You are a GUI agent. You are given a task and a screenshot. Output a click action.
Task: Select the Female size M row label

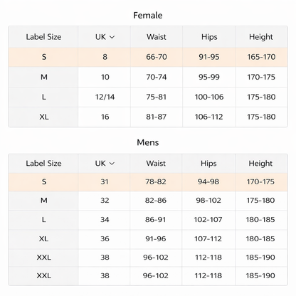(44, 77)
